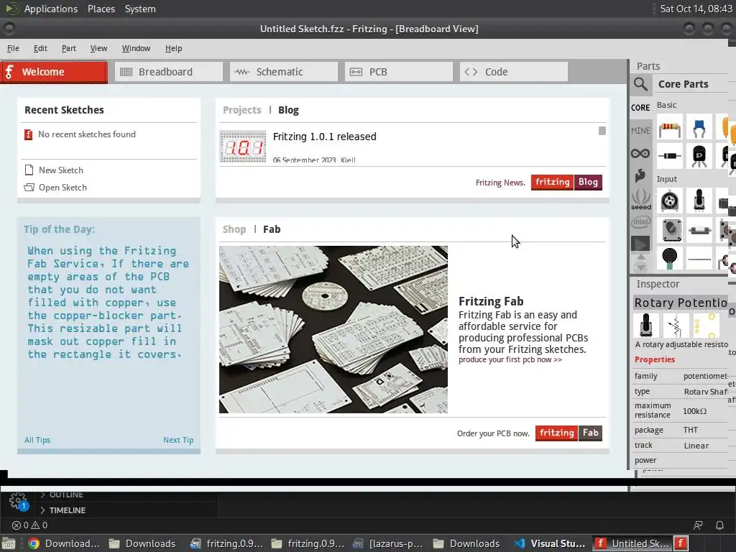Open the Places menu in top panel
The image size is (736, 552).
coord(101,9)
